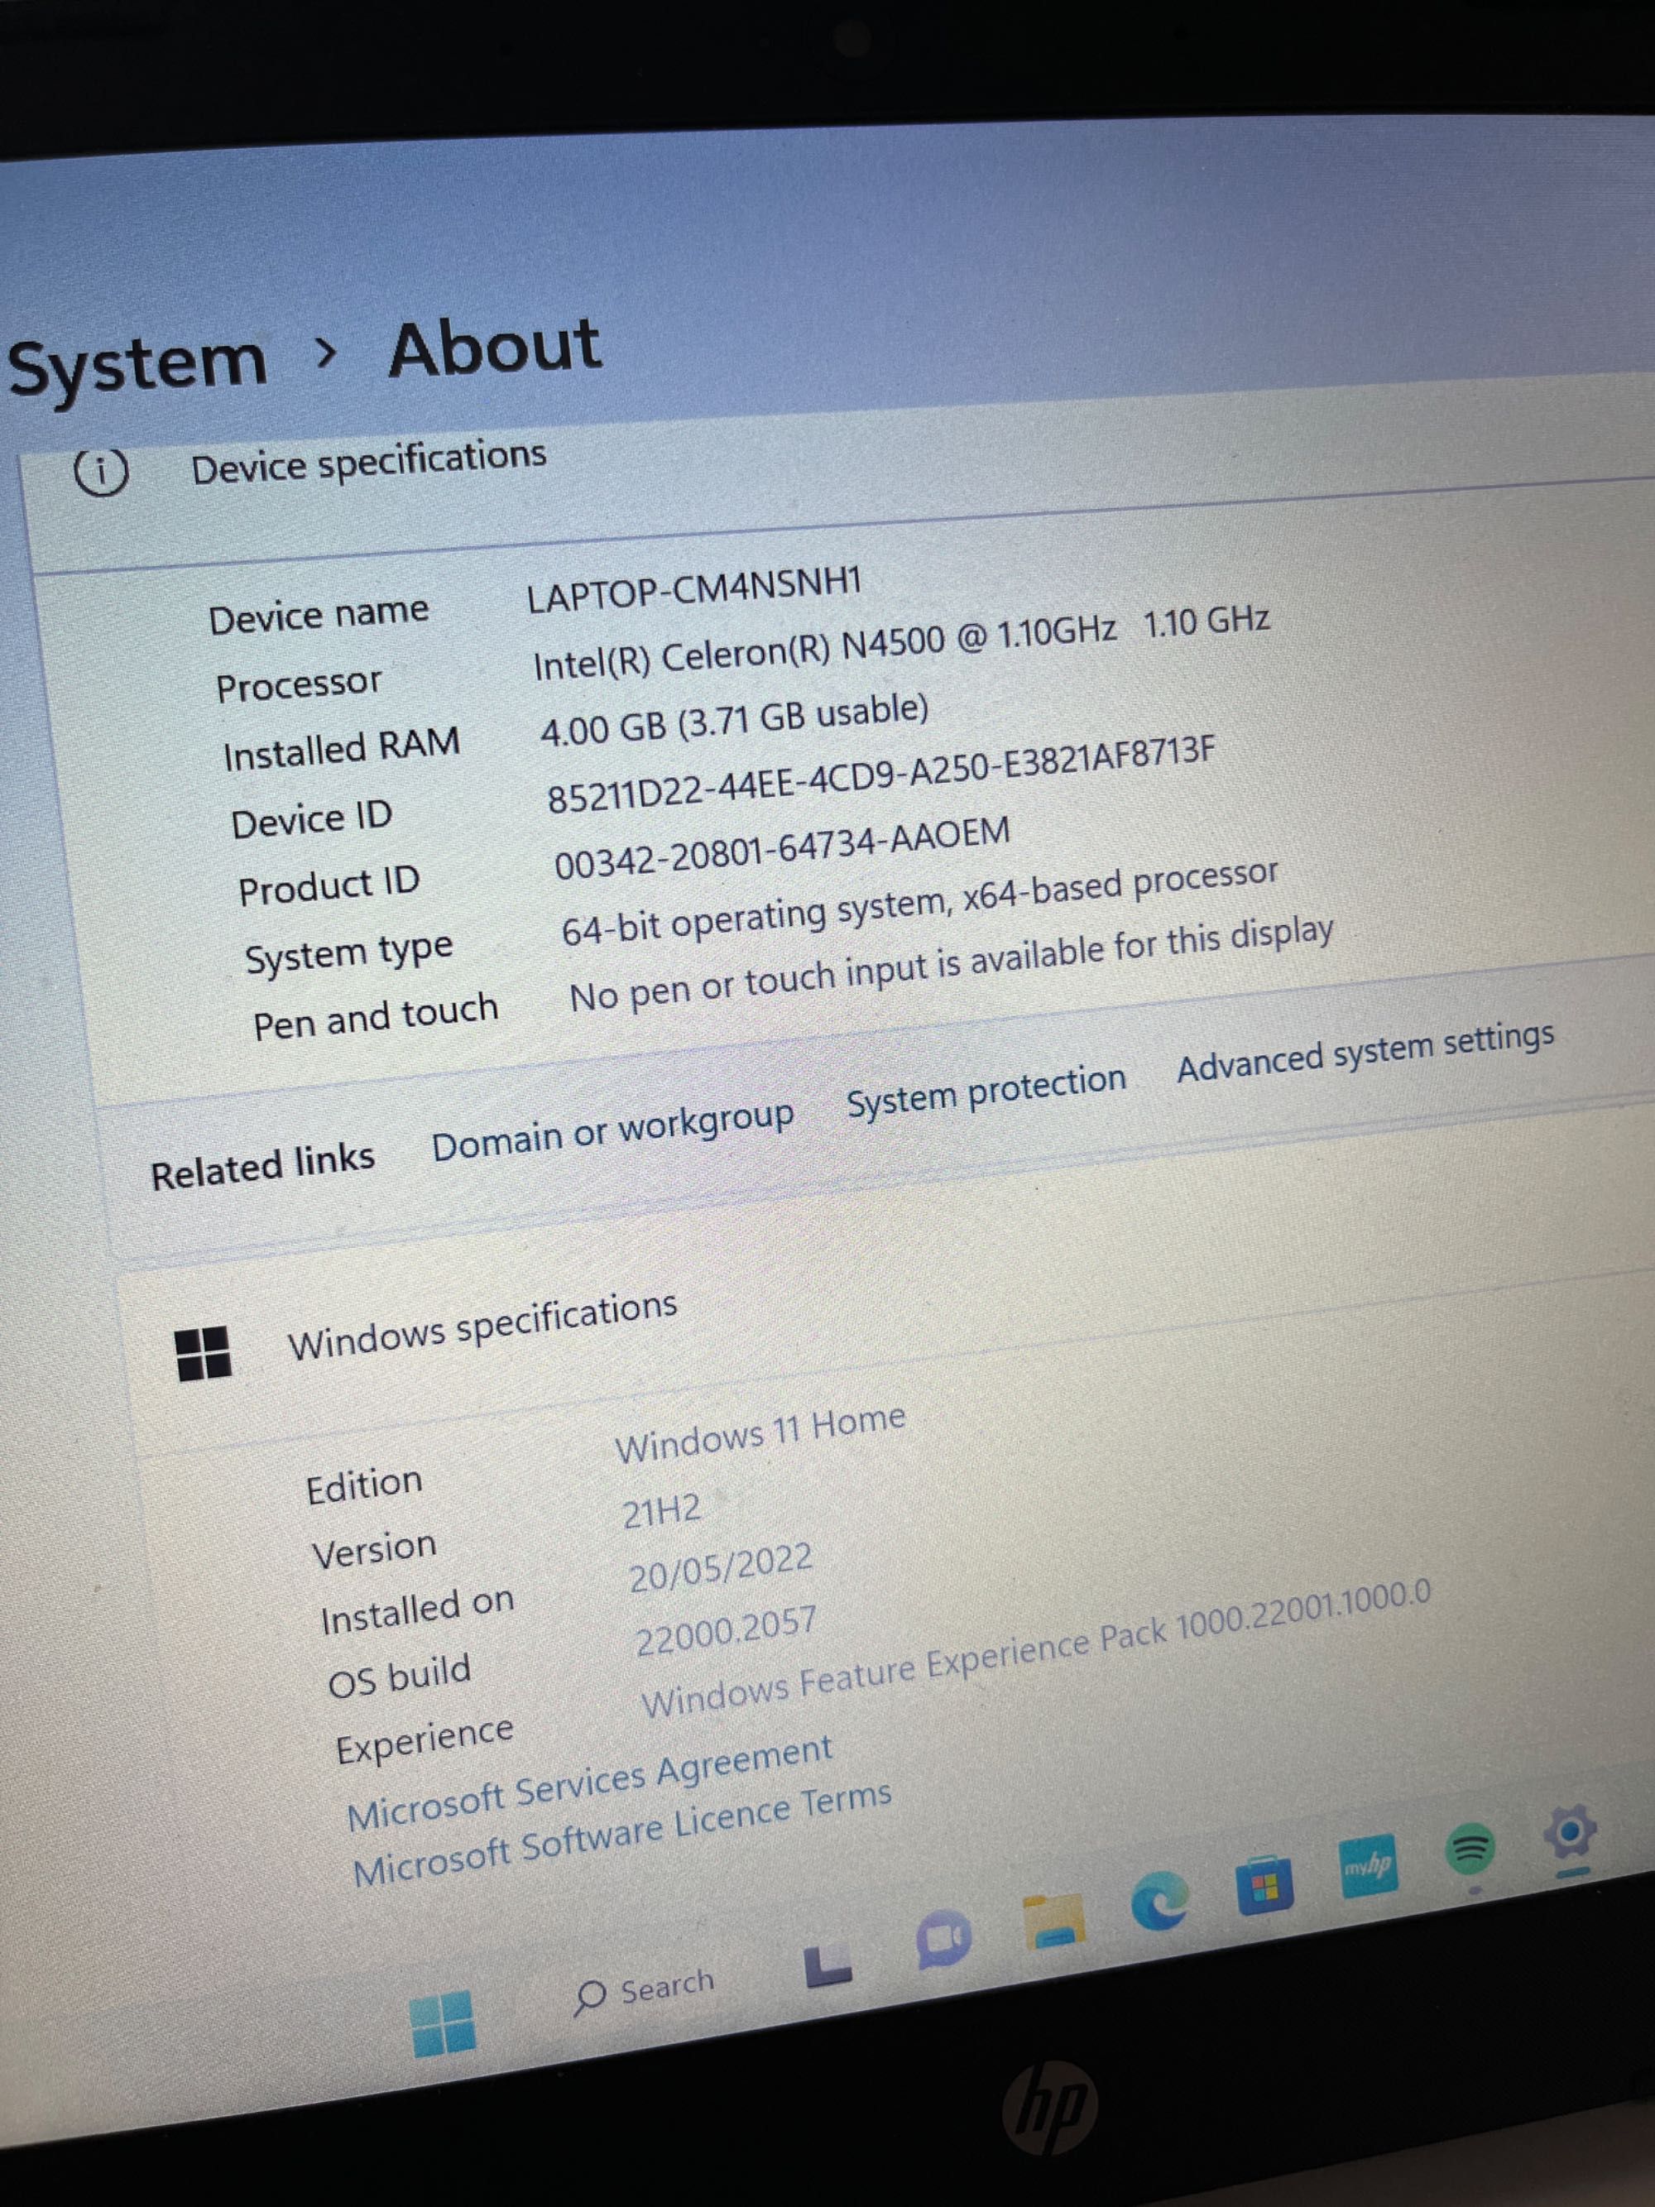The width and height of the screenshot is (1655, 2207).
Task: Click the Device name label
Action: (x=319, y=614)
